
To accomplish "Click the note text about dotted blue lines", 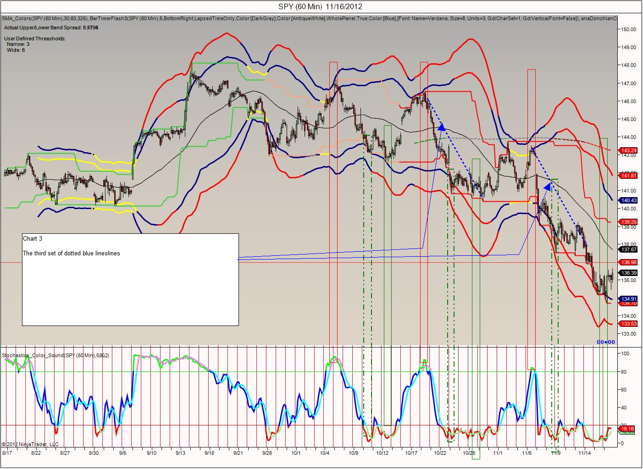I will pyautogui.click(x=72, y=253).
